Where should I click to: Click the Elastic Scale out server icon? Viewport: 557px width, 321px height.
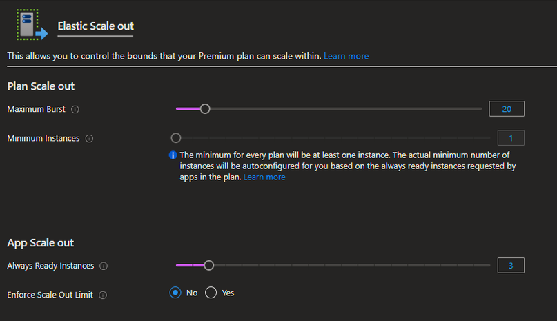(32, 25)
